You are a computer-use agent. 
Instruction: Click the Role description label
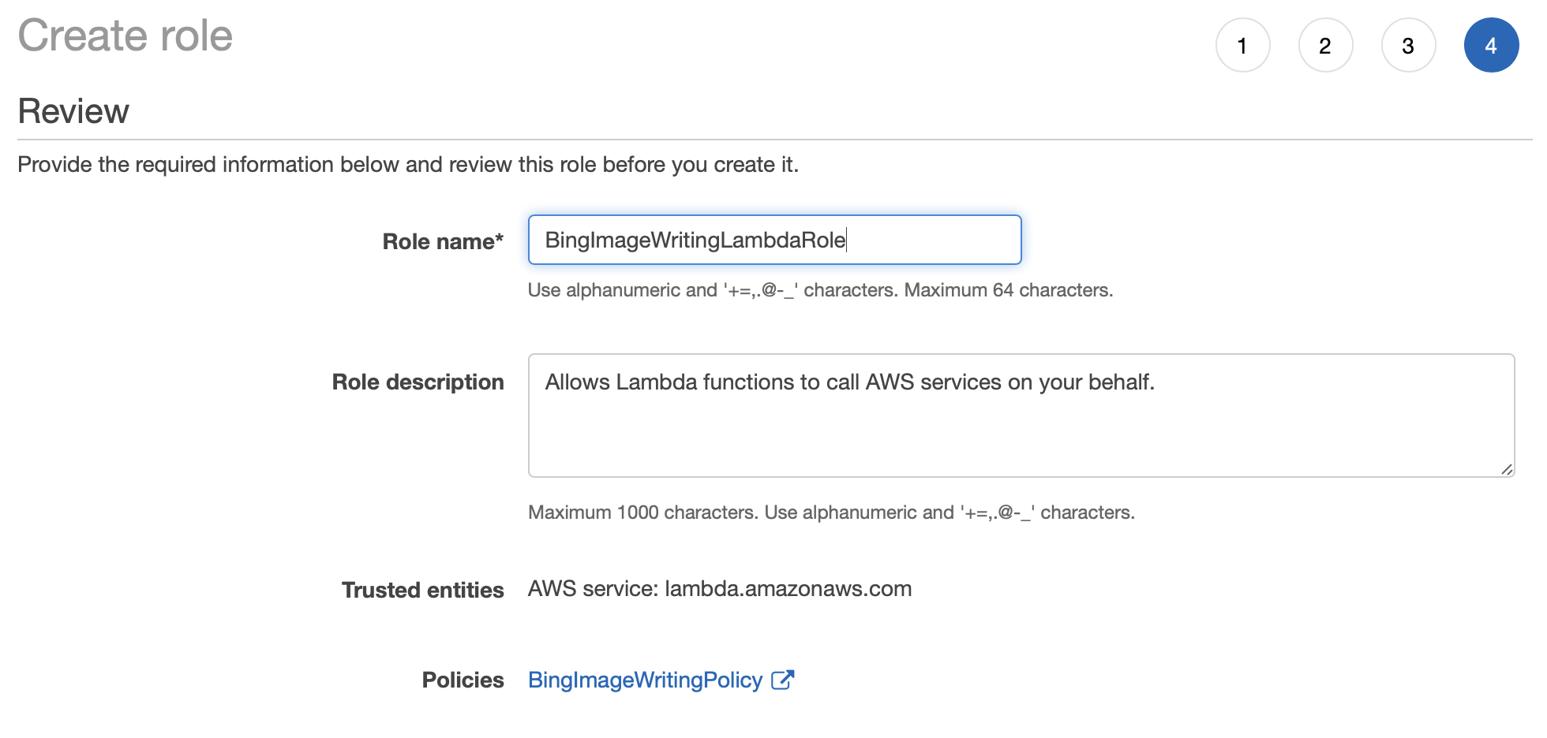pos(418,382)
